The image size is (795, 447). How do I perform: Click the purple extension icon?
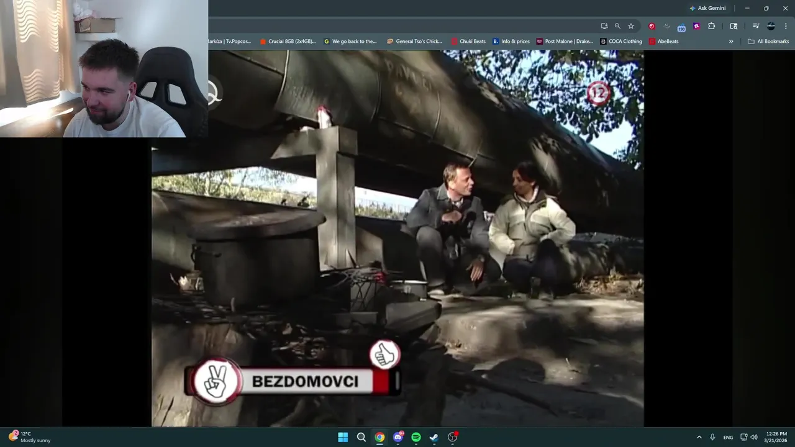click(x=696, y=26)
